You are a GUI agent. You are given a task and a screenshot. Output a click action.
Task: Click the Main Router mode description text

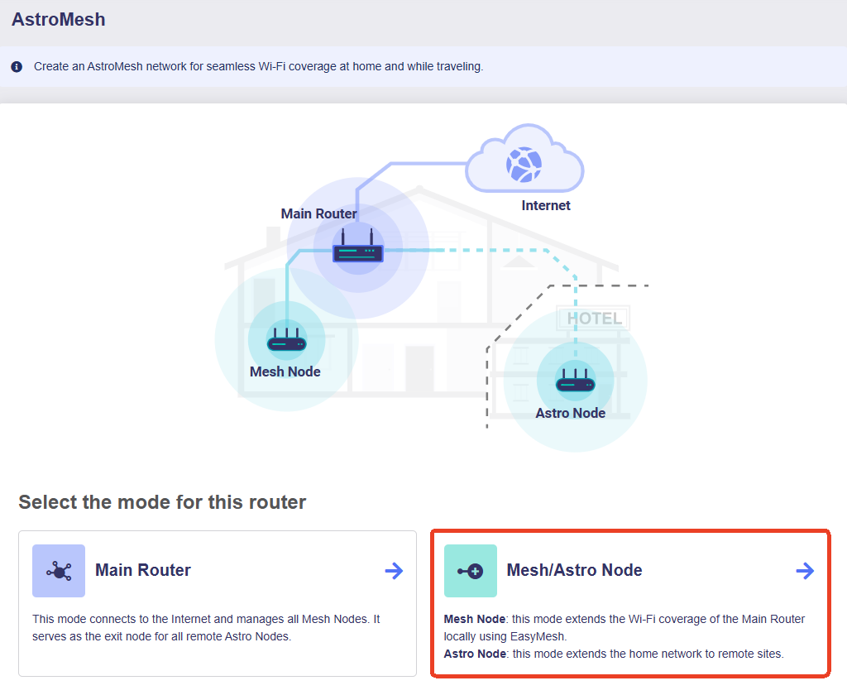point(206,627)
